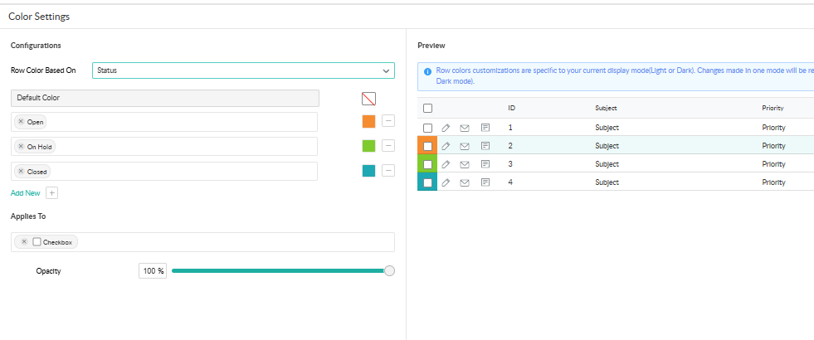Viewport: 814px width, 340px height.
Task: Click the Subject column header
Action: point(606,109)
